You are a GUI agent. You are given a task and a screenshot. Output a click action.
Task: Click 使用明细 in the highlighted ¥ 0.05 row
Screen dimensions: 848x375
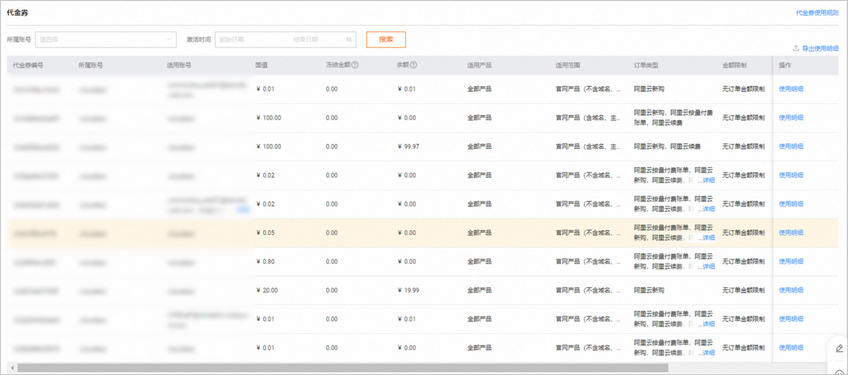pyautogui.click(x=791, y=233)
